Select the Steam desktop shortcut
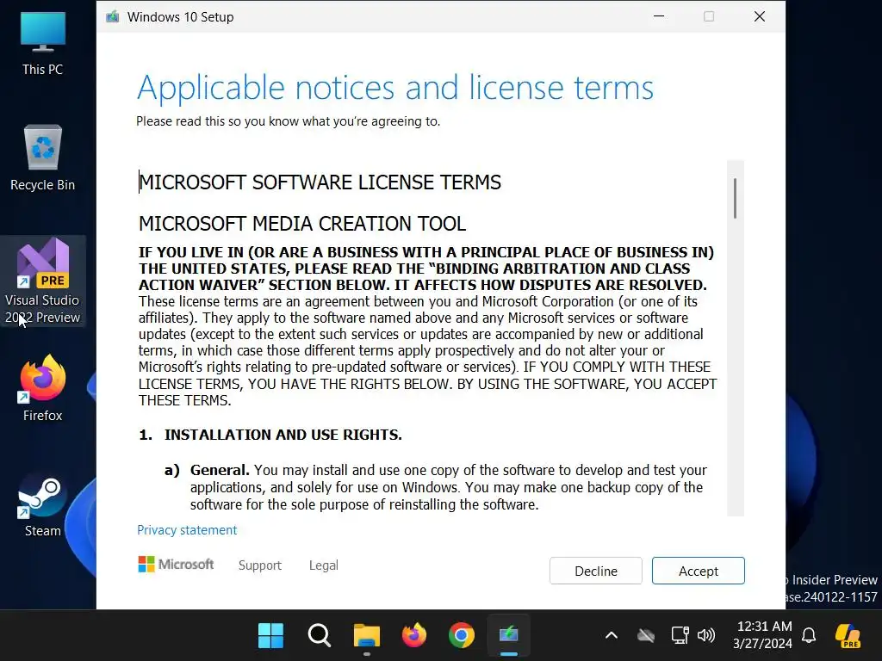This screenshot has height=661, width=882. coord(43,506)
